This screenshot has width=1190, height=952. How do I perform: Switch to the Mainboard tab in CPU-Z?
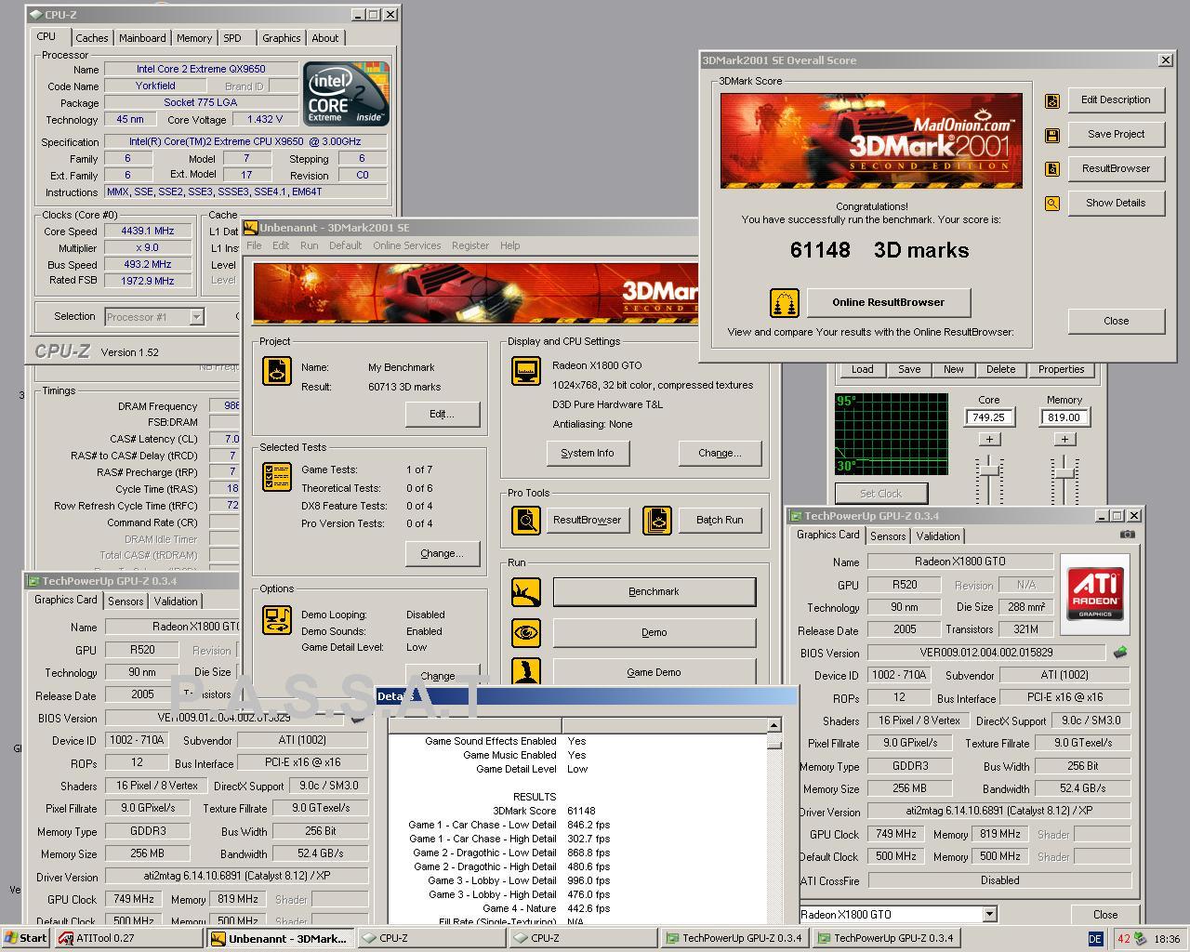click(142, 38)
